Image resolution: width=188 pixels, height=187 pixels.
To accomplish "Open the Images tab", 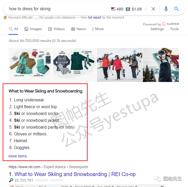I will point(33,29).
